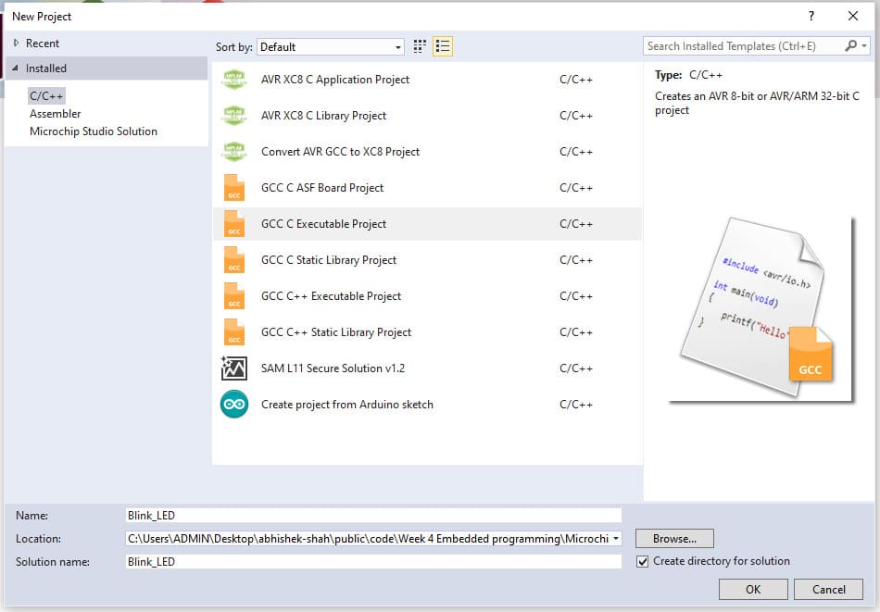Viewport: 880px width, 612px height.
Task: Select GCC C Executable Project text
Action: 324,224
